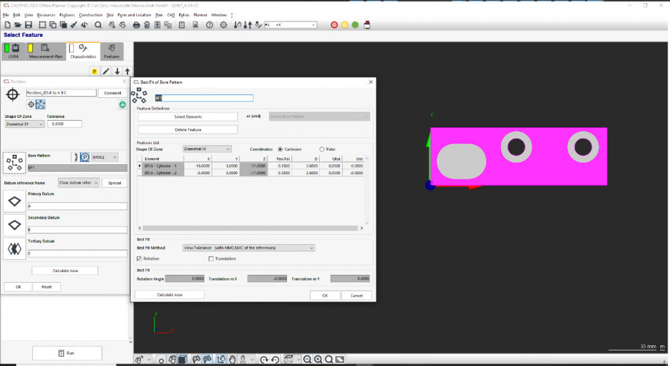670x366 pixels.
Task: Switch to the Measurement Plan tab
Action: (x=45, y=52)
